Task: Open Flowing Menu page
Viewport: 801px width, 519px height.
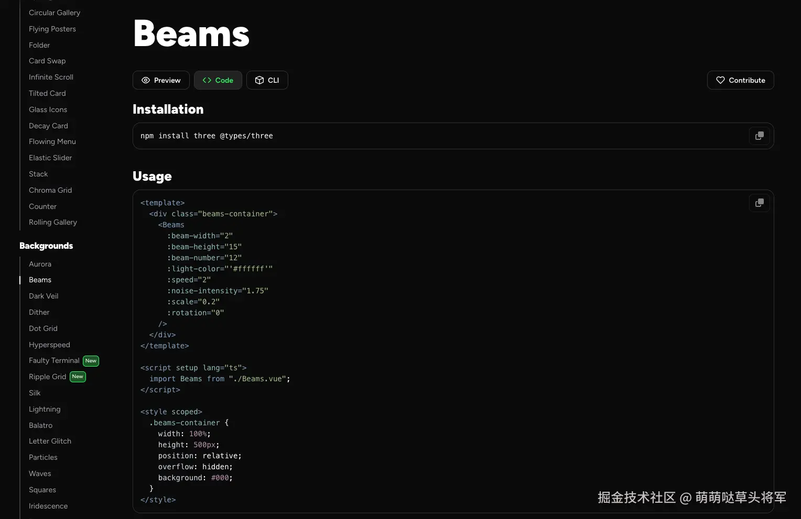Action: click(x=52, y=141)
